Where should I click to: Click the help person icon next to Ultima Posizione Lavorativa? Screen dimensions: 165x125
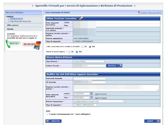81,18
